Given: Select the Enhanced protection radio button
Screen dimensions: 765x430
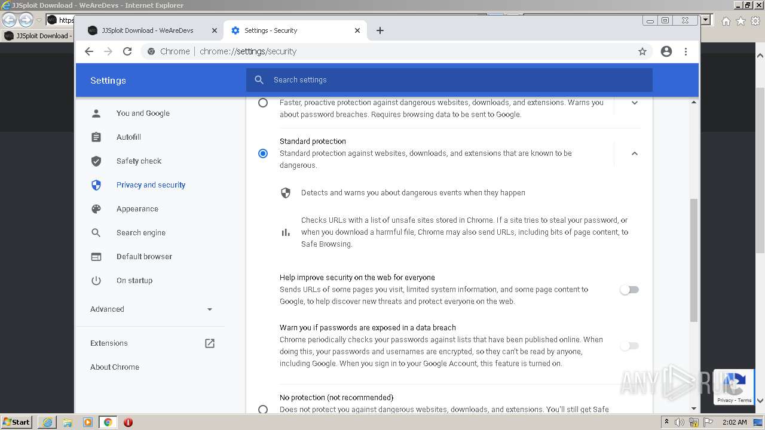Looking at the screenshot, I should pyautogui.click(x=263, y=103).
